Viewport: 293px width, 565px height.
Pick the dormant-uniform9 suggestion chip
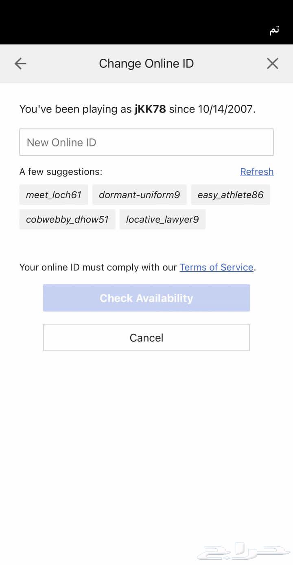(139, 195)
